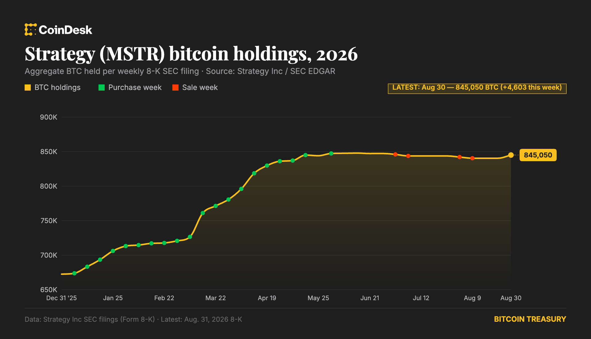Click the green purchase dot above Feb 22
The image size is (591, 339).
coord(164,243)
